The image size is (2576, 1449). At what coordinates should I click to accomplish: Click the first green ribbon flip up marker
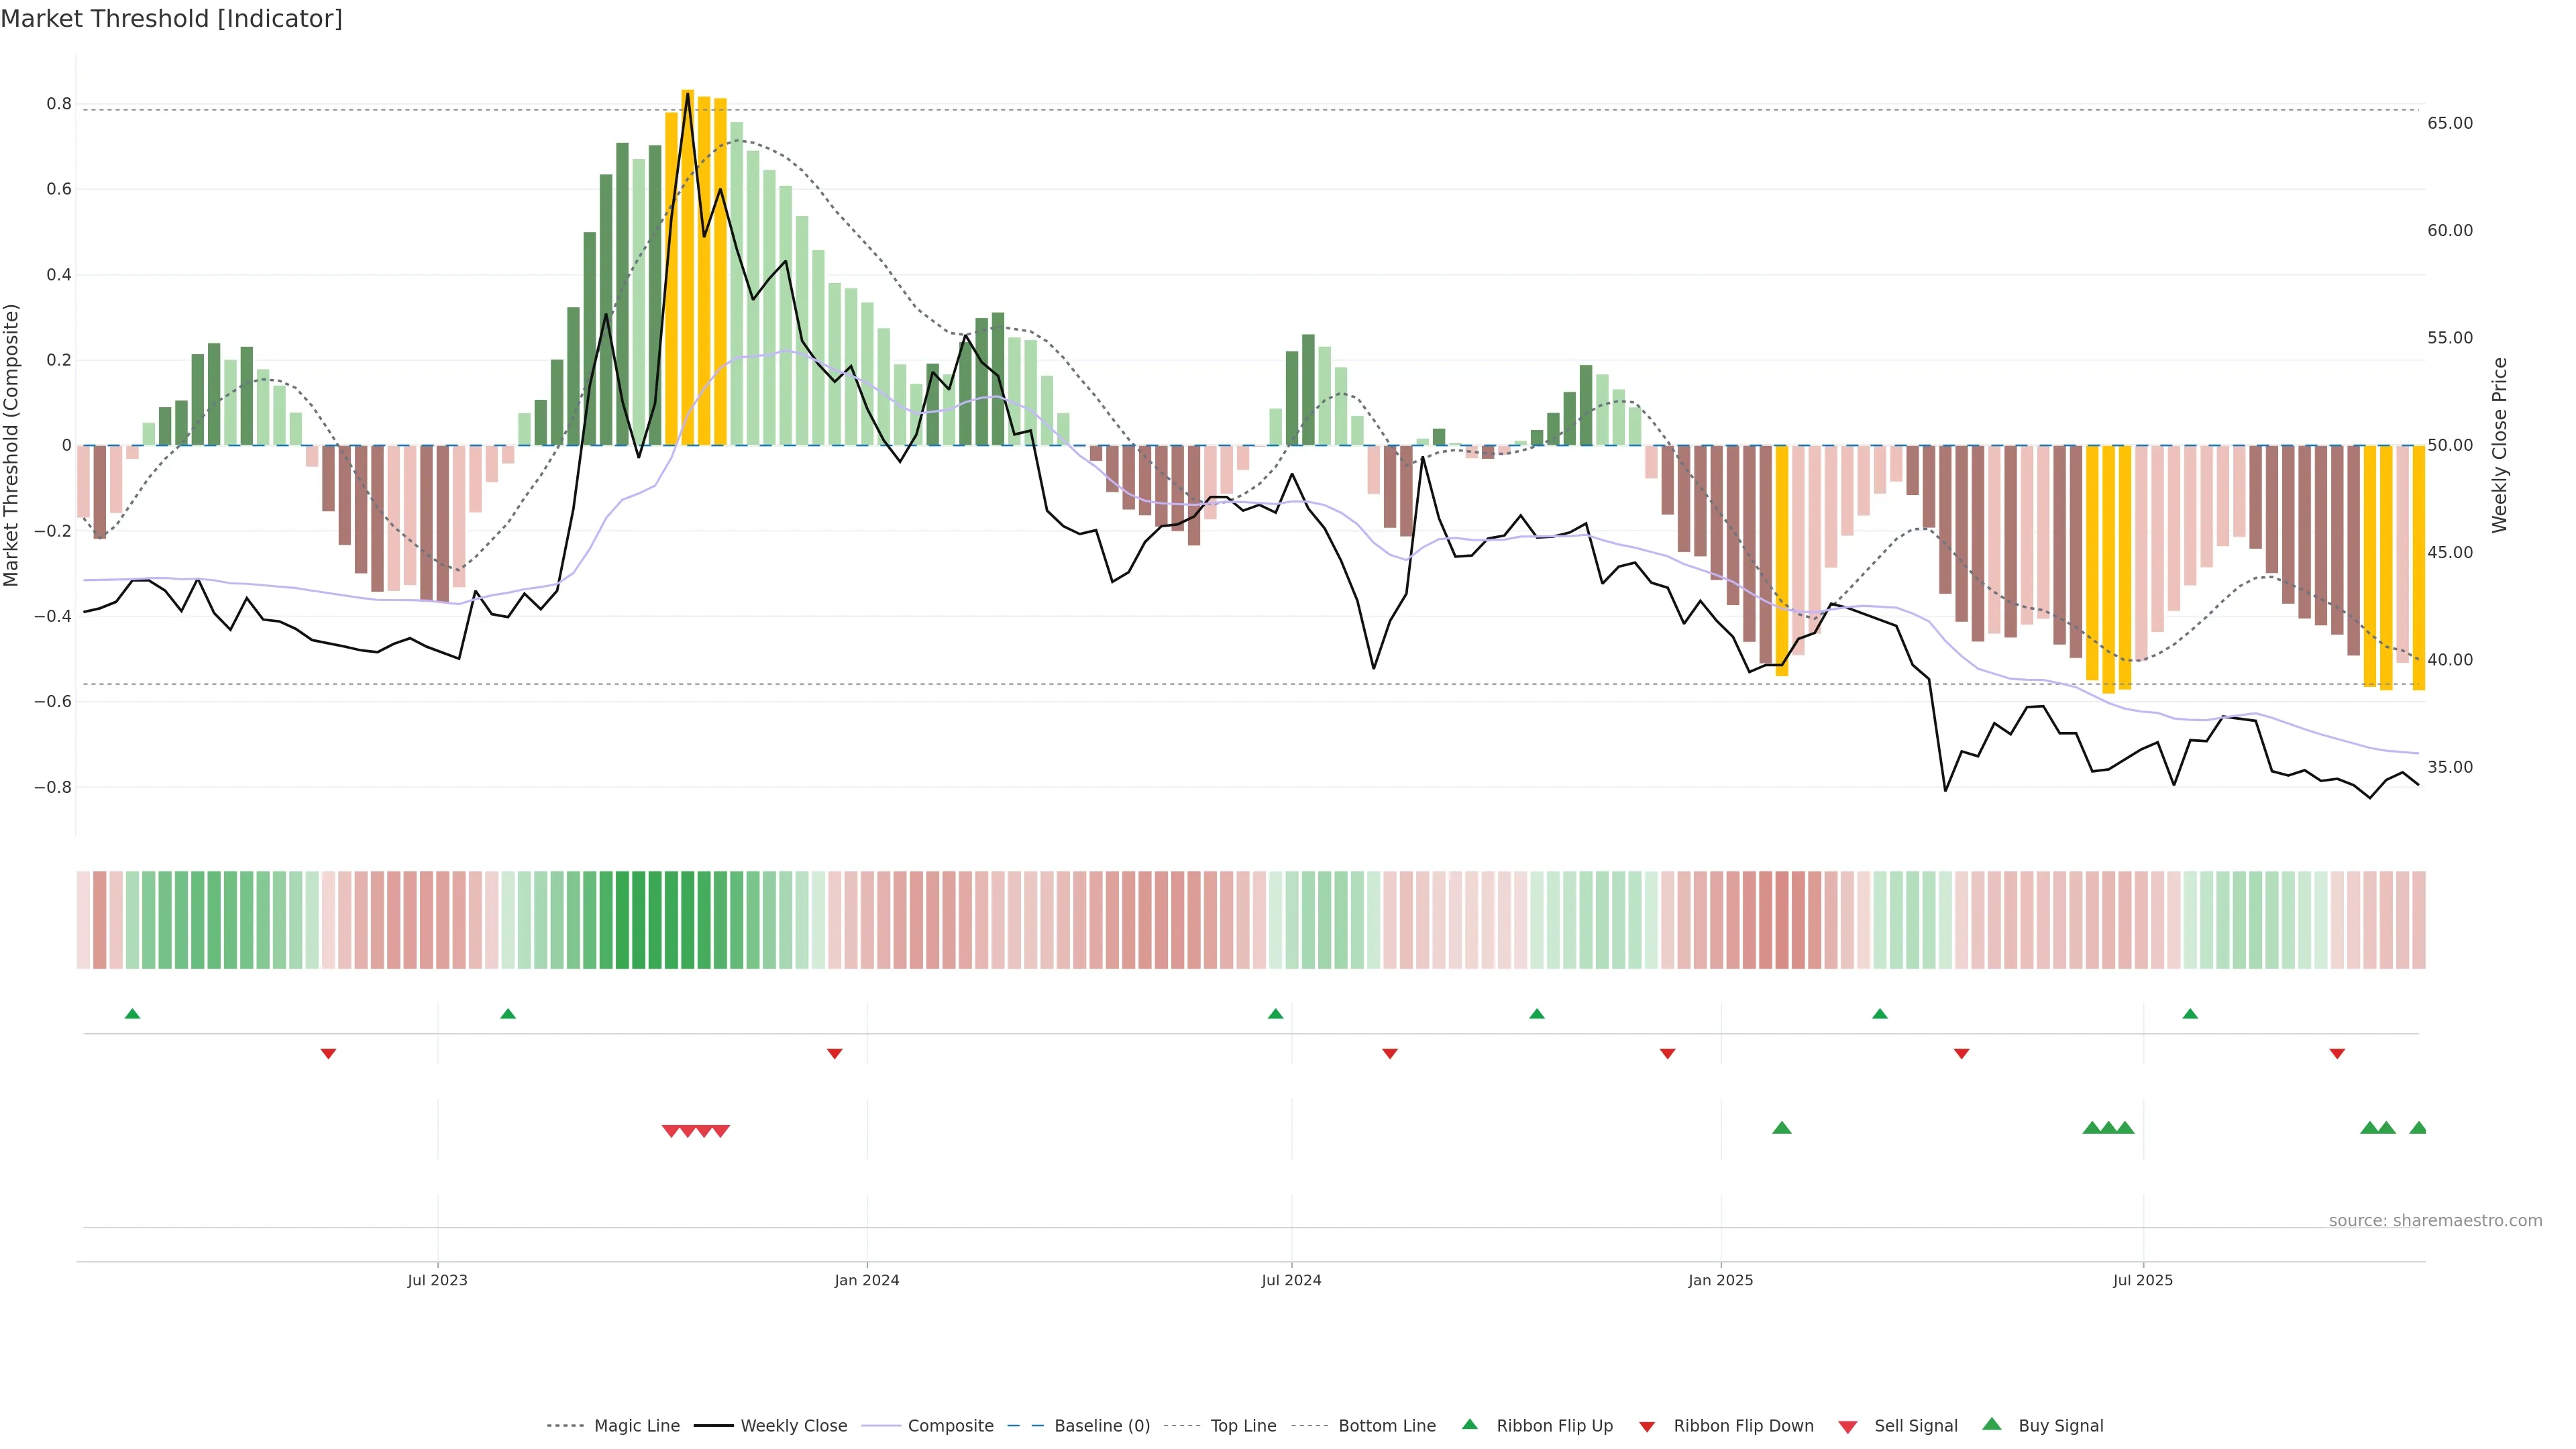coord(132,1014)
